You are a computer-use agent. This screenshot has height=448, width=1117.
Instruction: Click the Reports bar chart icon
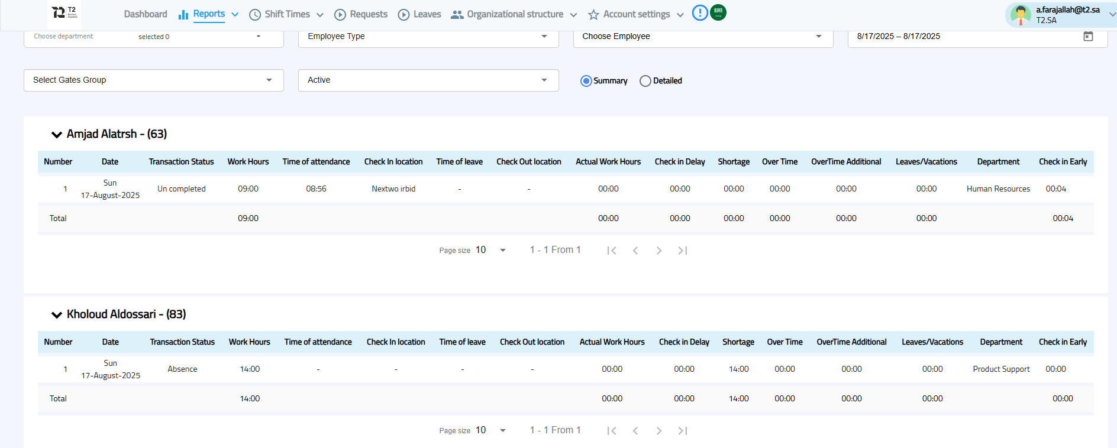point(183,14)
